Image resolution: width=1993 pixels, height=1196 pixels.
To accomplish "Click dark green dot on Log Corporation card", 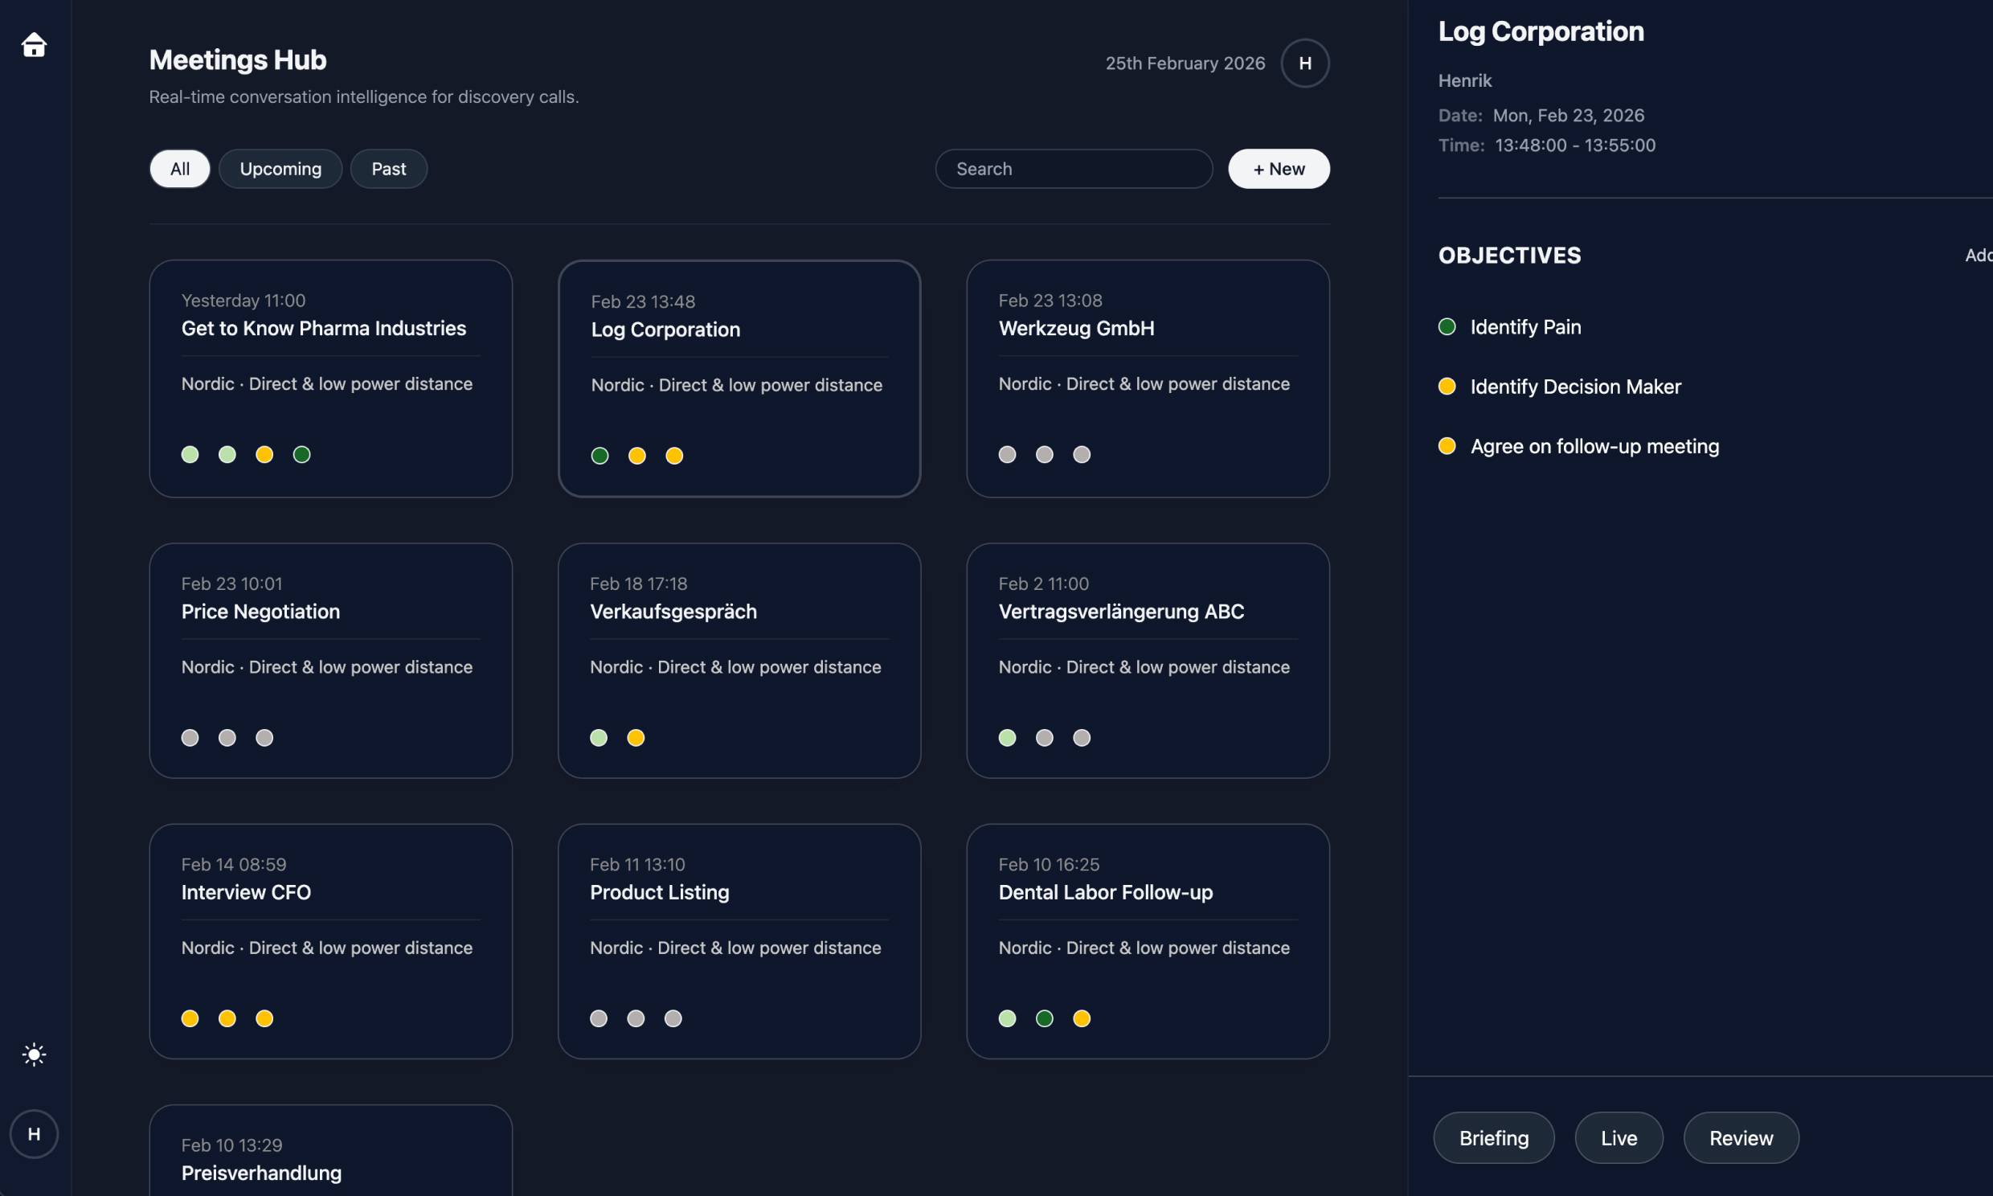I will click(600, 457).
